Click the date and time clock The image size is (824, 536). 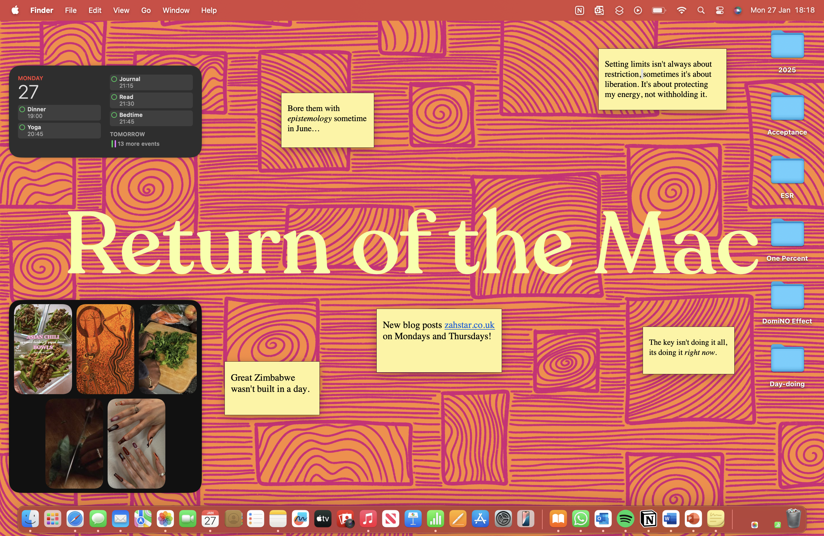coord(782,10)
